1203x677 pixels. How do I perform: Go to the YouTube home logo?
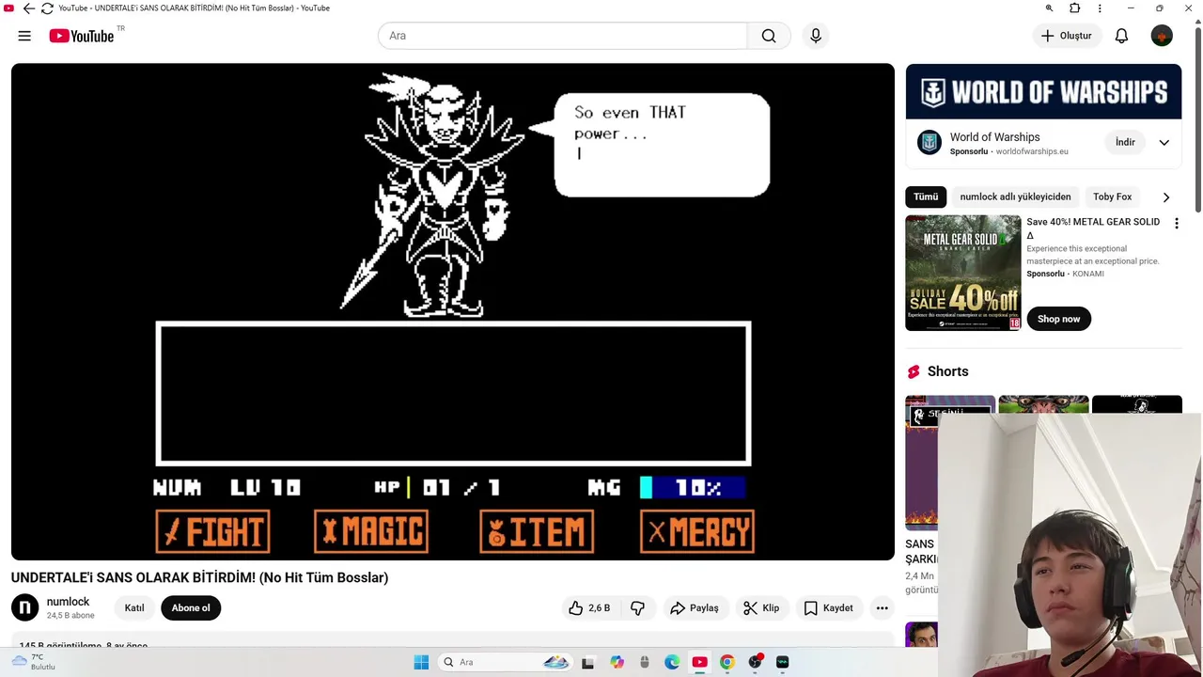point(82,36)
